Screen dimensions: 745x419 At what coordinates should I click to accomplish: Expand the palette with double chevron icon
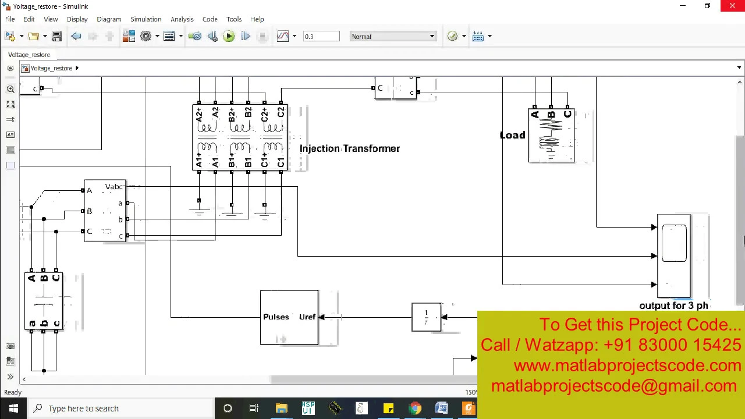[x=10, y=377]
